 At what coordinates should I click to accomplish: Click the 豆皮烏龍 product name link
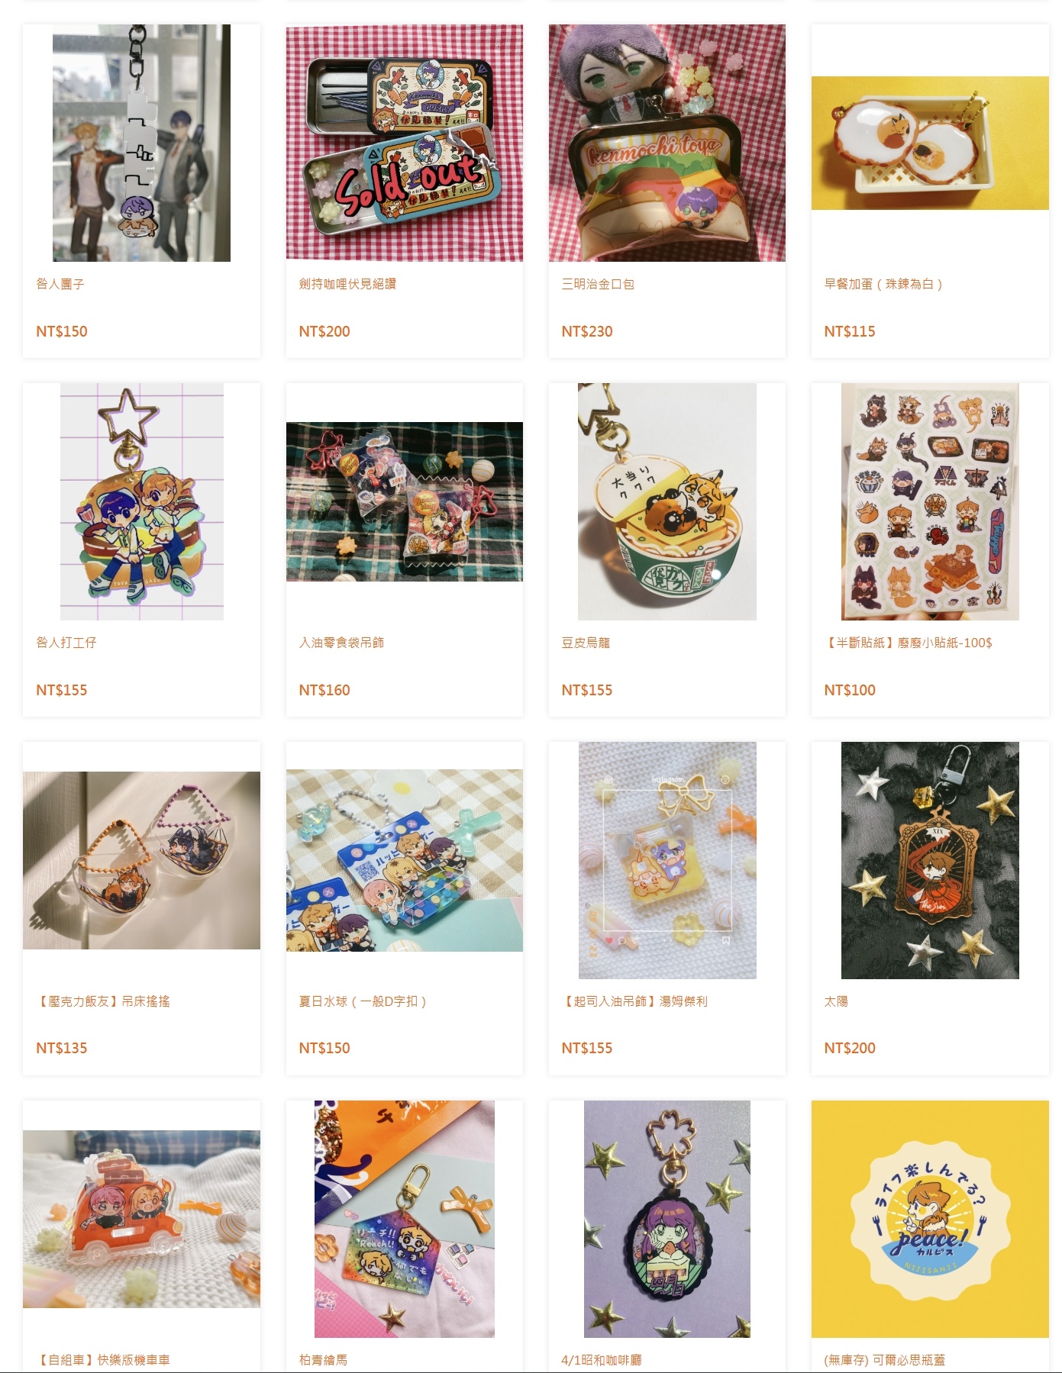586,643
